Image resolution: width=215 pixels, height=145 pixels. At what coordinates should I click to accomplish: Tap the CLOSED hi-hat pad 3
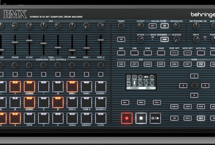pyautogui.click(x=29, y=87)
